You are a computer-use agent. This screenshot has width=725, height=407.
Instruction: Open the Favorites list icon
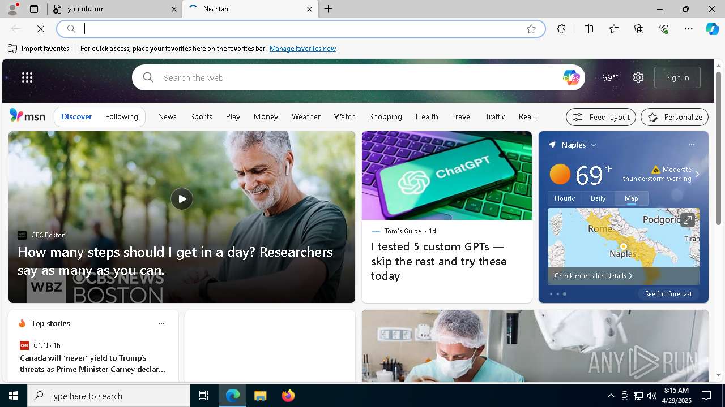coord(614,29)
